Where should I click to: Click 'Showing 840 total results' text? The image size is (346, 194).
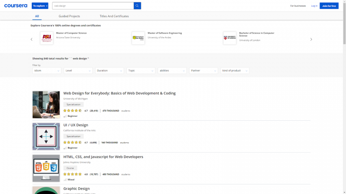[x=61, y=58]
